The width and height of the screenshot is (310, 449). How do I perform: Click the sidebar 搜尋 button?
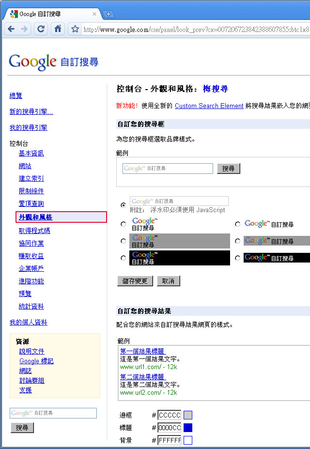(x=22, y=428)
